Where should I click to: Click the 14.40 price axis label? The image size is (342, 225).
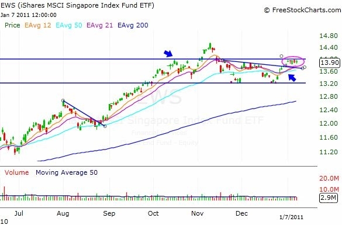tap(328, 47)
